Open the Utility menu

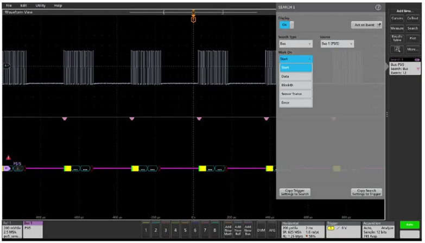pos(40,5)
